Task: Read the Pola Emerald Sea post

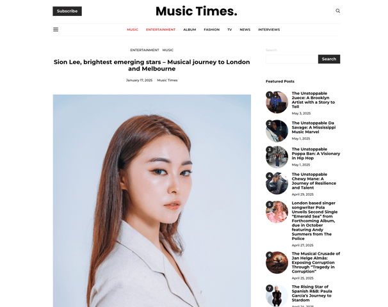Action: pyautogui.click(x=314, y=221)
